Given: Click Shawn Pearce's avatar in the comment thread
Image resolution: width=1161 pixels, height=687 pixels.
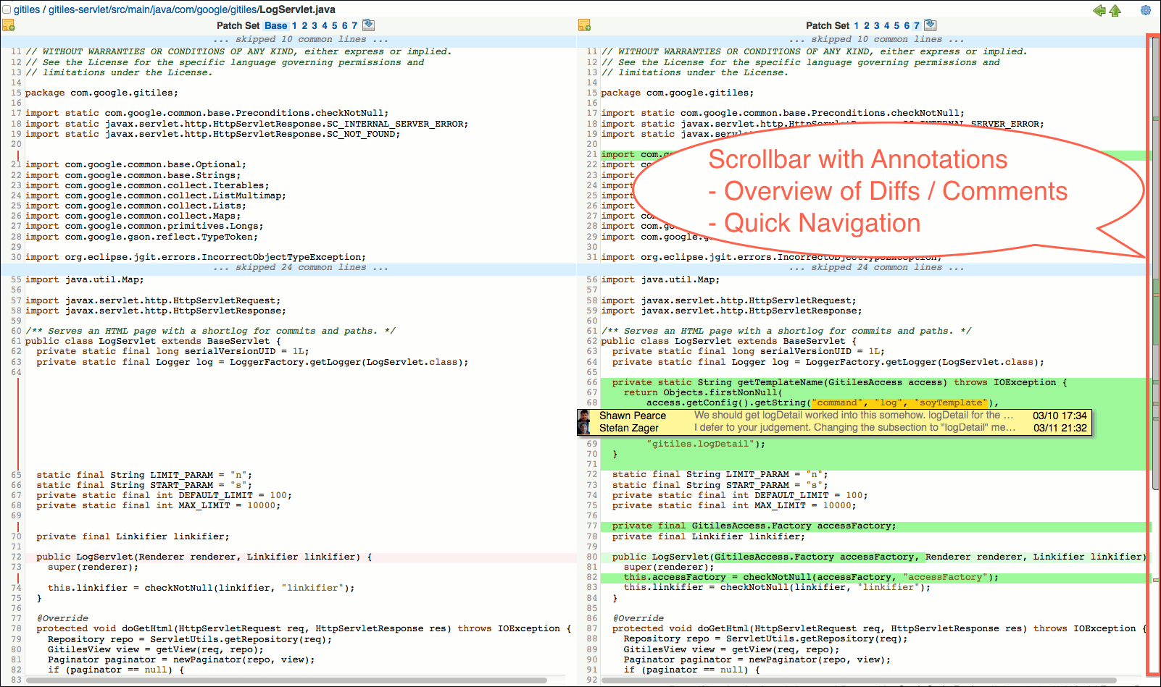Looking at the screenshot, I should click(584, 416).
